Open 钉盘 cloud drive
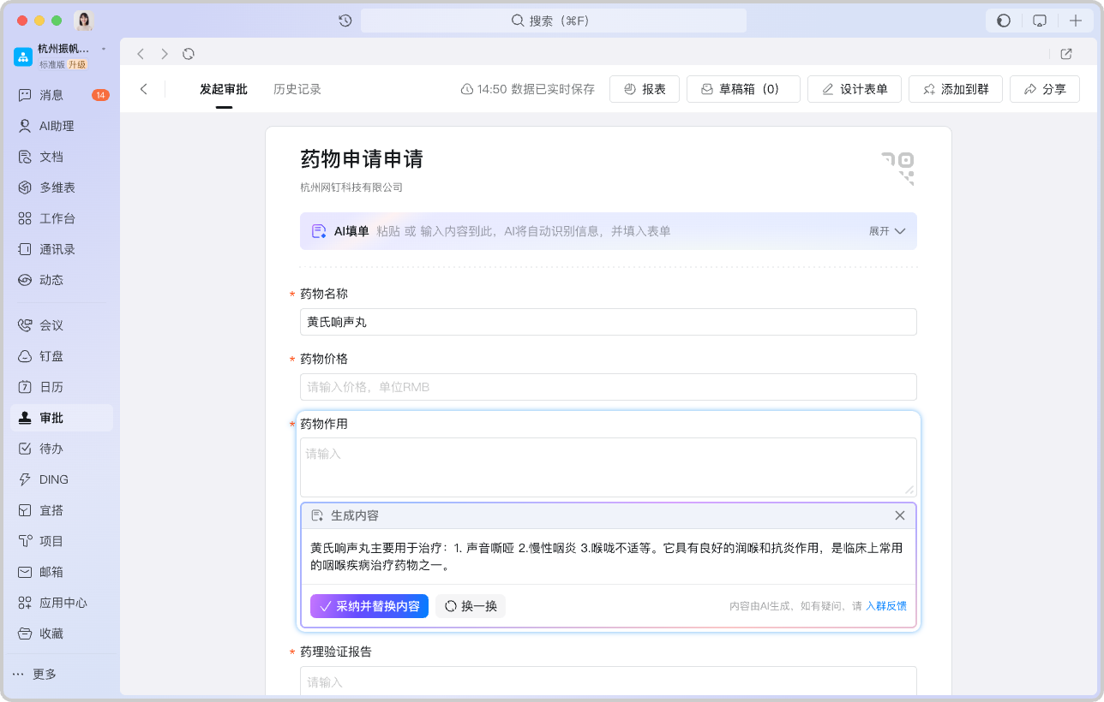 tap(62, 356)
